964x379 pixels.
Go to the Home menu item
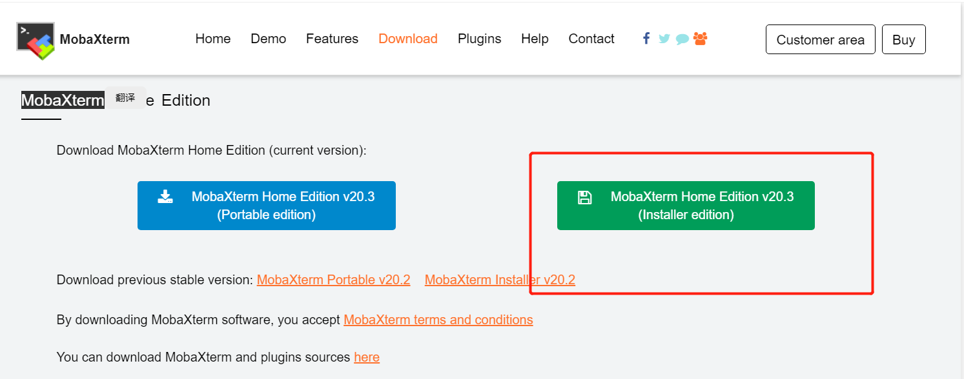(x=213, y=39)
